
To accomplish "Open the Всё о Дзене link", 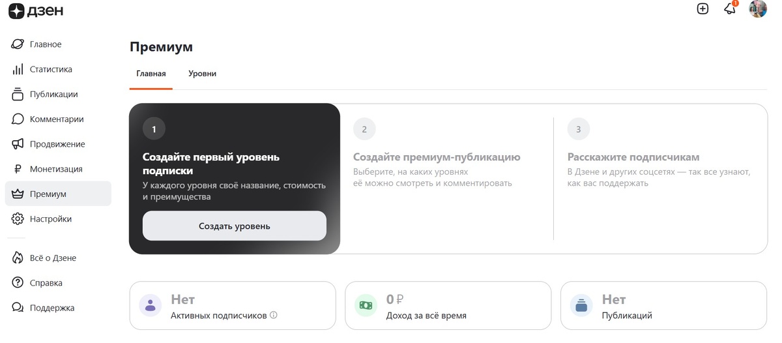I will [58, 258].
